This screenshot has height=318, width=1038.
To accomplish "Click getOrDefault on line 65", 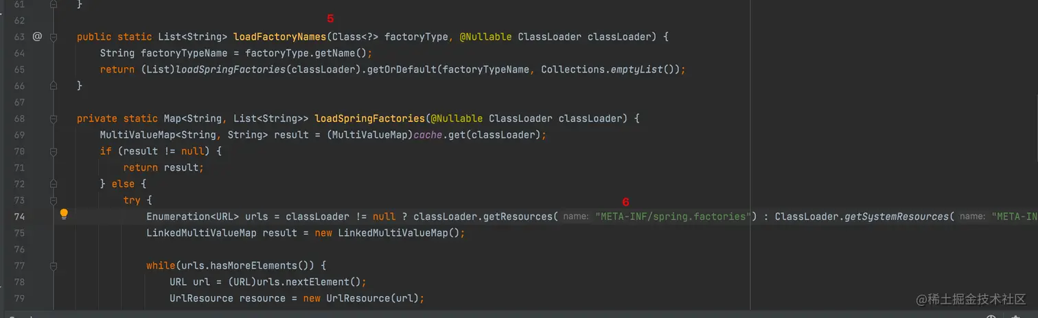I will [402, 69].
